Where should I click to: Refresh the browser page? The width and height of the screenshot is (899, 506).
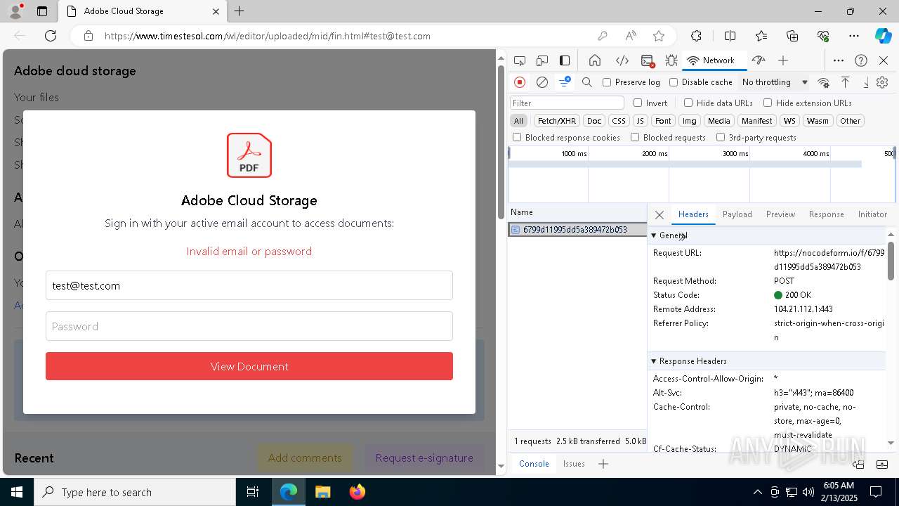pyautogui.click(x=51, y=36)
